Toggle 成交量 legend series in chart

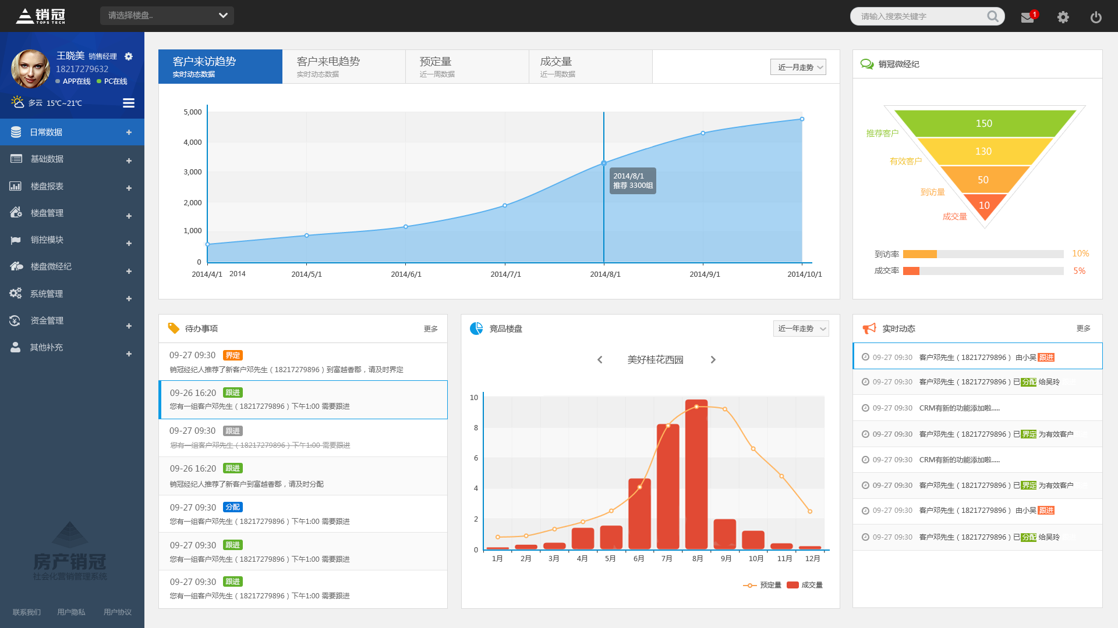(x=805, y=585)
